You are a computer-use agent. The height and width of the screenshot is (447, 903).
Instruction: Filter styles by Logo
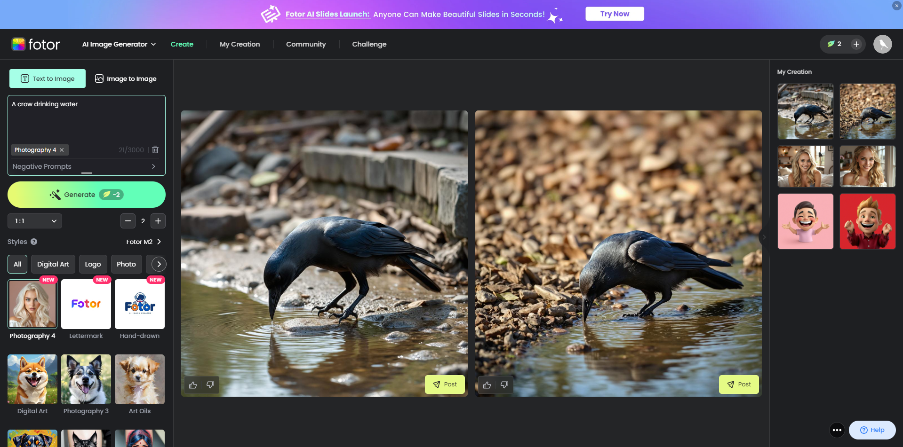point(93,264)
